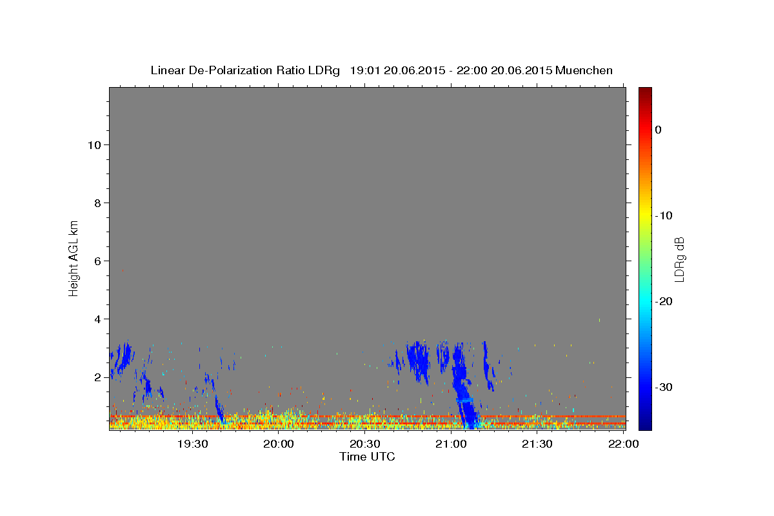Click the dark red top of the colorbar
The image size is (774, 516).
(645, 92)
